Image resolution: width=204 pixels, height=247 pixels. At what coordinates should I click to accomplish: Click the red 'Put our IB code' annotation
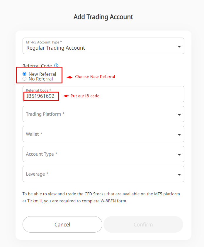coord(85,96)
